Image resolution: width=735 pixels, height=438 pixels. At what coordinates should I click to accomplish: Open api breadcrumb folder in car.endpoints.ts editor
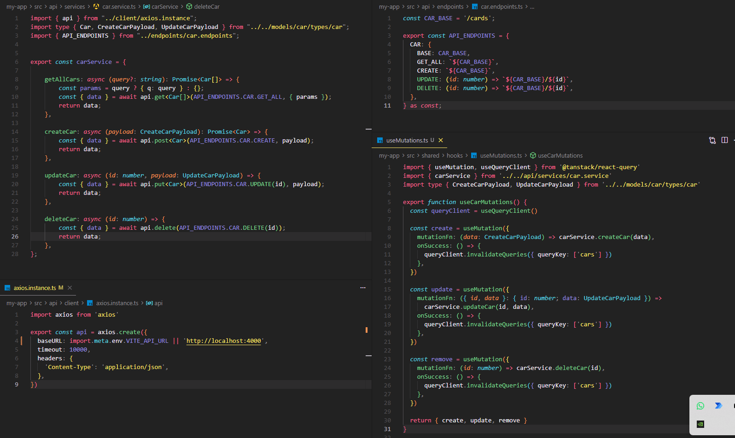click(426, 6)
